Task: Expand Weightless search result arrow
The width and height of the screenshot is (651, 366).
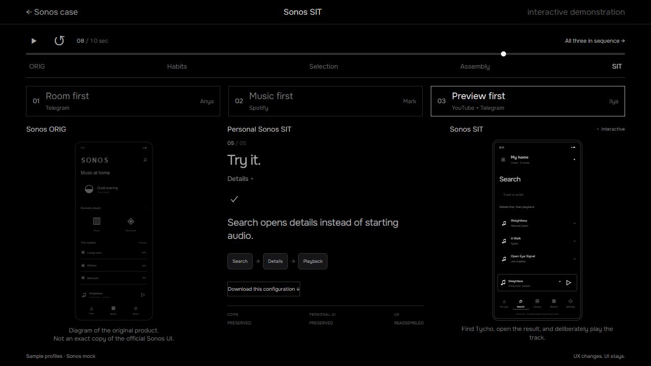Action: point(575,223)
